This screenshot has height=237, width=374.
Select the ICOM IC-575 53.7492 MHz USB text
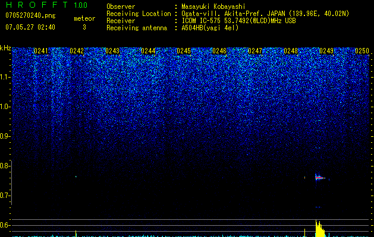[238, 21]
